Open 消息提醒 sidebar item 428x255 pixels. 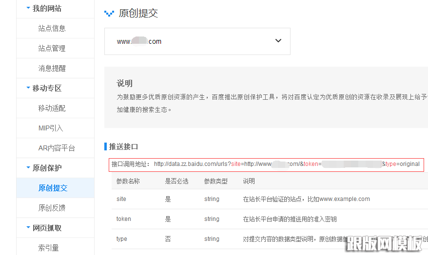tap(52, 68)
